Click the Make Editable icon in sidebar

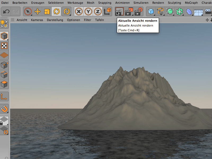point(4,24)
